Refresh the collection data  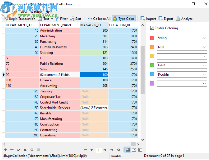[32, 150]
